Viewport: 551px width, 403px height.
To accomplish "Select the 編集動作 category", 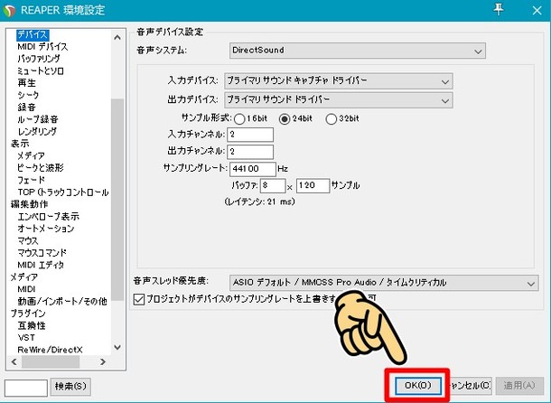I will click(x=29, y=204).
